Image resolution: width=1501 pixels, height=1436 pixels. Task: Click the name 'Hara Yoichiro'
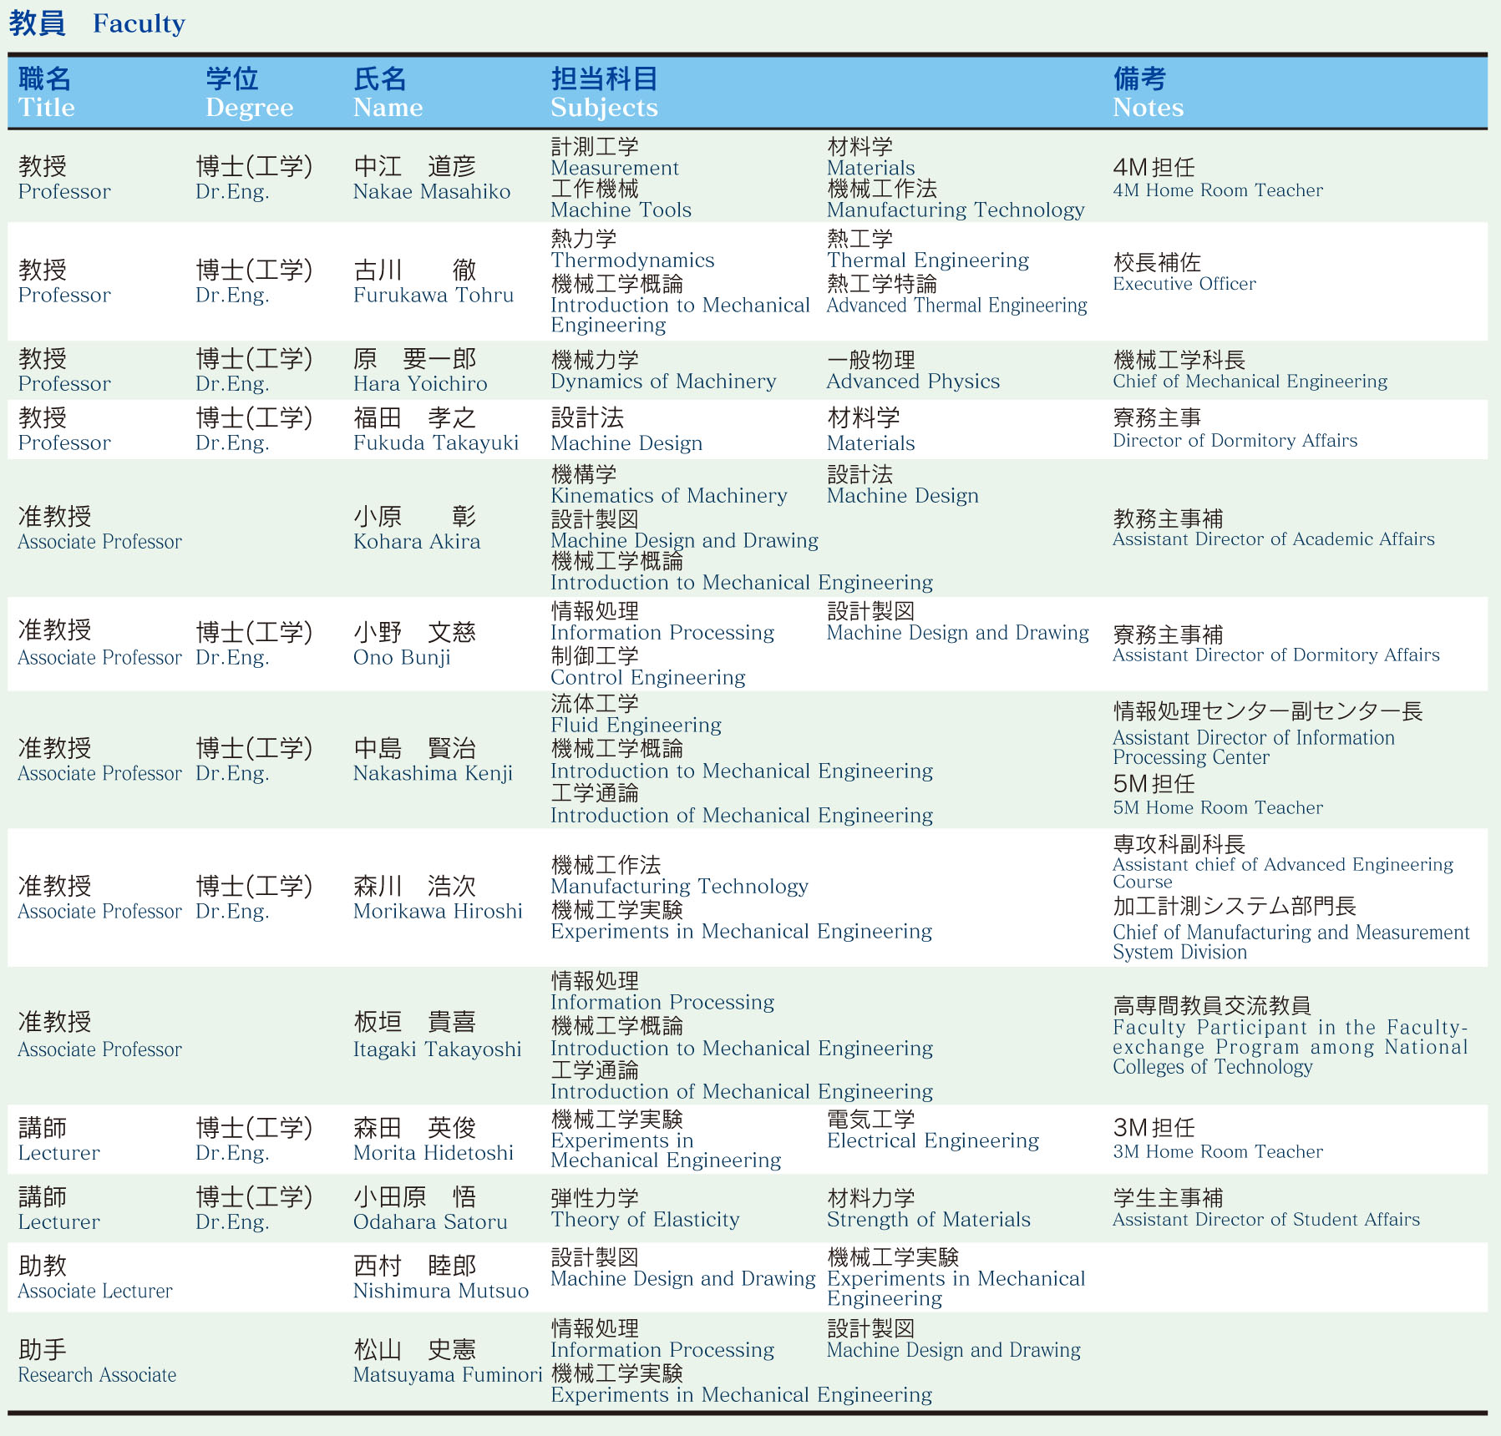point(420,384)
